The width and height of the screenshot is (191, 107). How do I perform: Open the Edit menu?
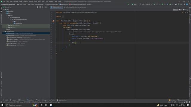tap(7, 1)
